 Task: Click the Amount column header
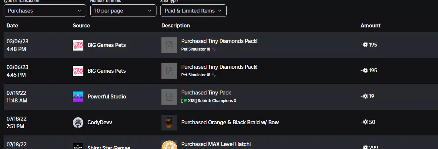click(x=371, y=25)
